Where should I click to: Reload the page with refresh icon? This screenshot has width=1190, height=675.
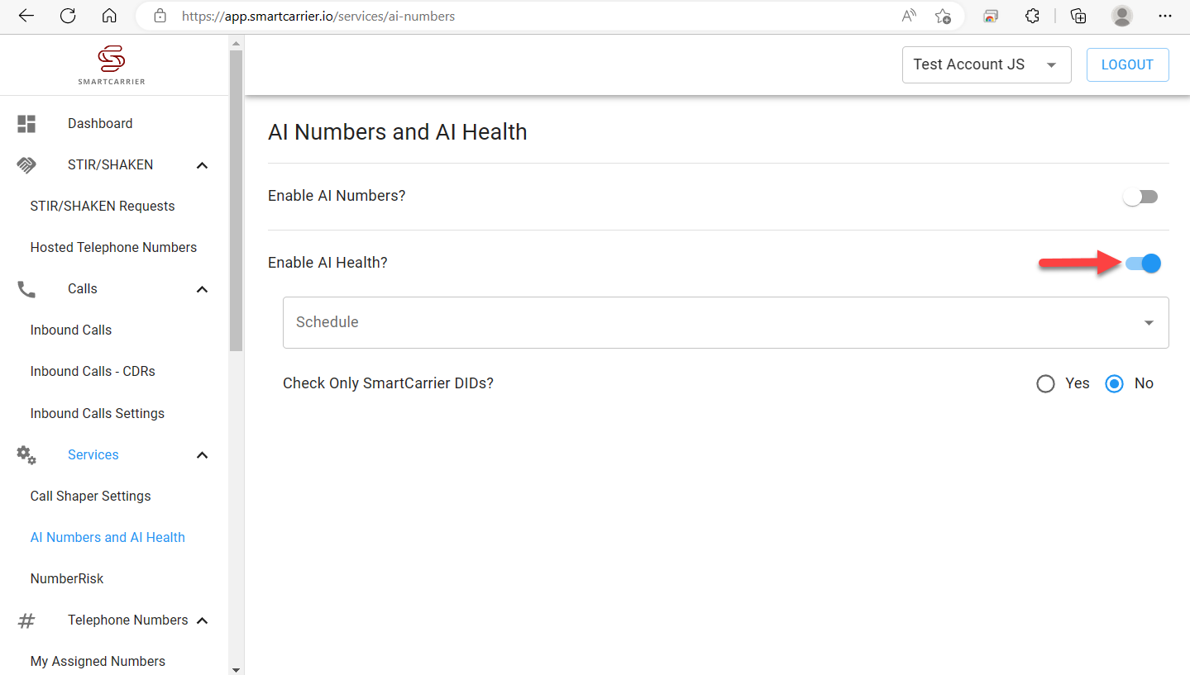tap(68, 16)
